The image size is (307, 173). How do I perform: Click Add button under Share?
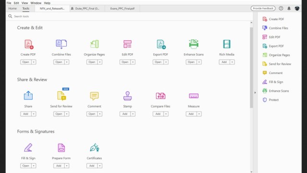(25, 114)
